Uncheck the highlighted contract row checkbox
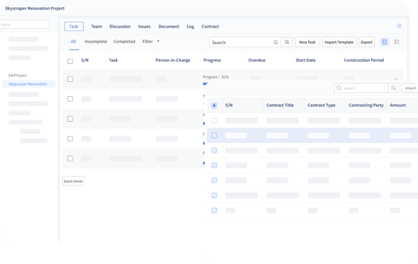This screenshot has width=418, height=264. coord(214,136)
